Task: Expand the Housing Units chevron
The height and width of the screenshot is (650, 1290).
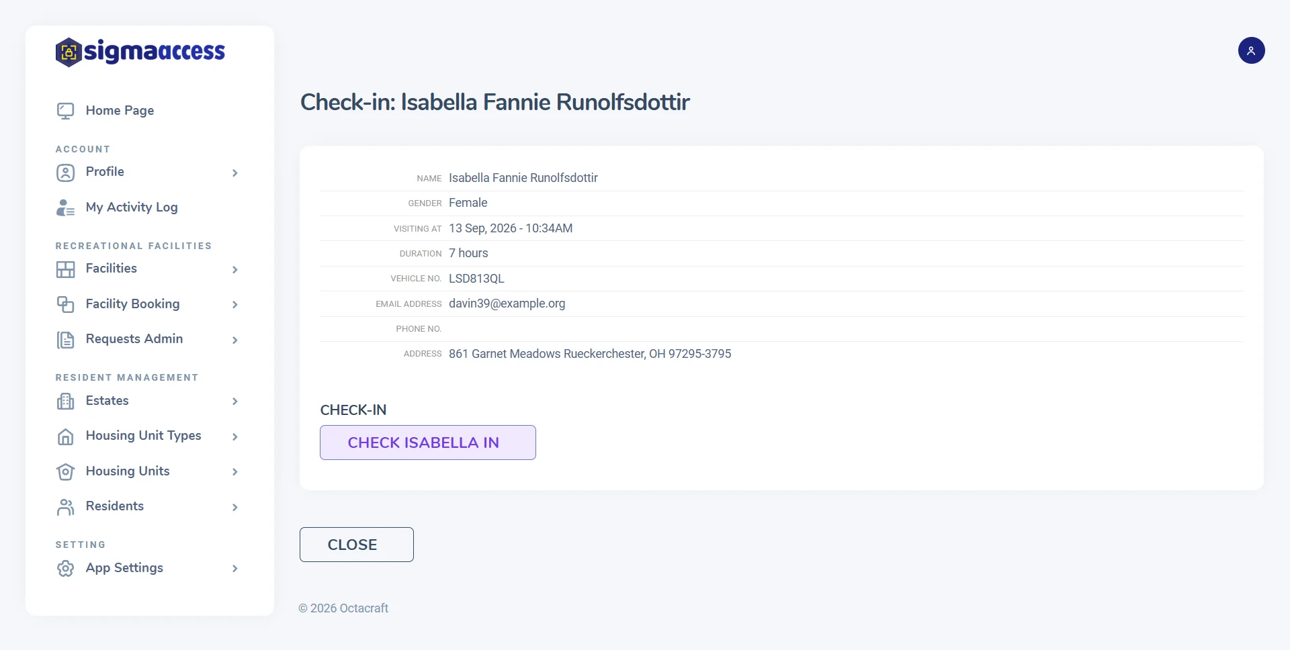Action: click(x=235, y=471)
